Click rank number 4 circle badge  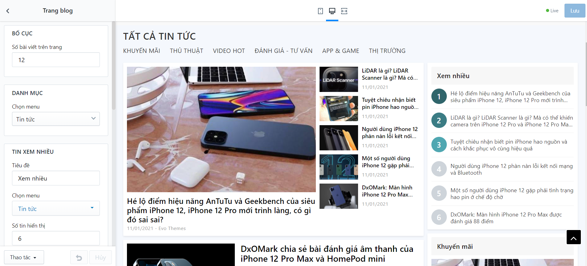click(439, 169)
